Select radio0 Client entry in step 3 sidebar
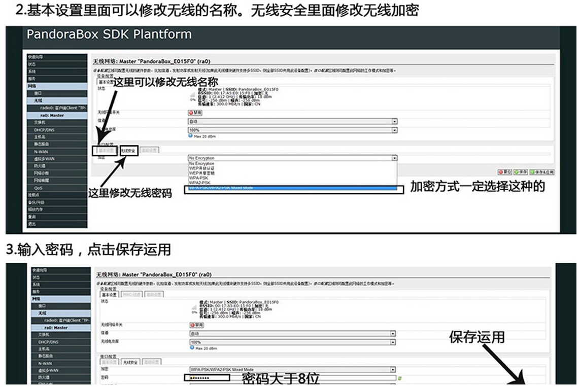The width and height of the screenshot is (579, 387). click(x=61, y=320)
